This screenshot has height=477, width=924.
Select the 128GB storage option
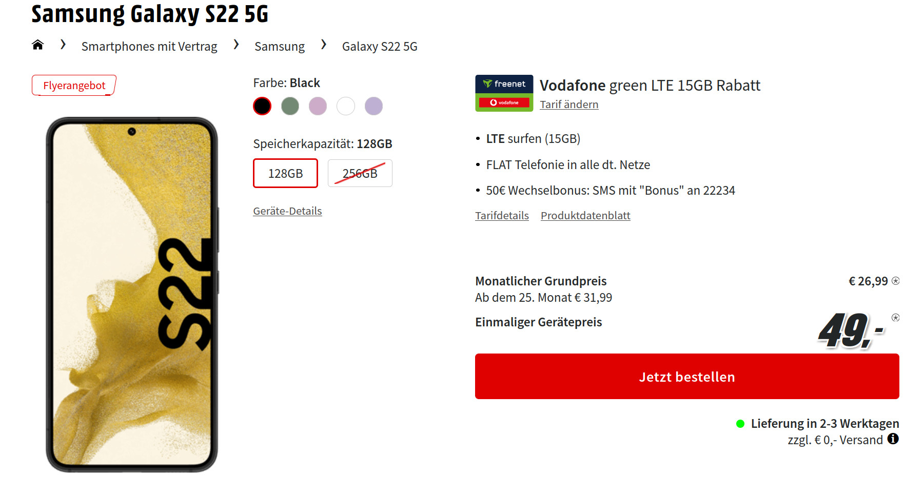coord(285,173)
